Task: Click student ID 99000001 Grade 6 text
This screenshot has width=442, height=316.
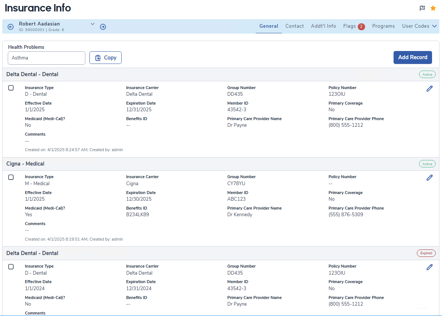Action: click(x=41, y=30)
